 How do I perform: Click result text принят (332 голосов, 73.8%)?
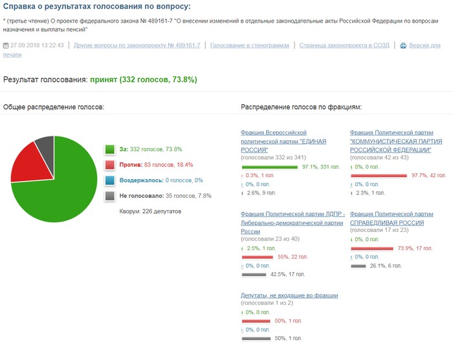(144, 79)
